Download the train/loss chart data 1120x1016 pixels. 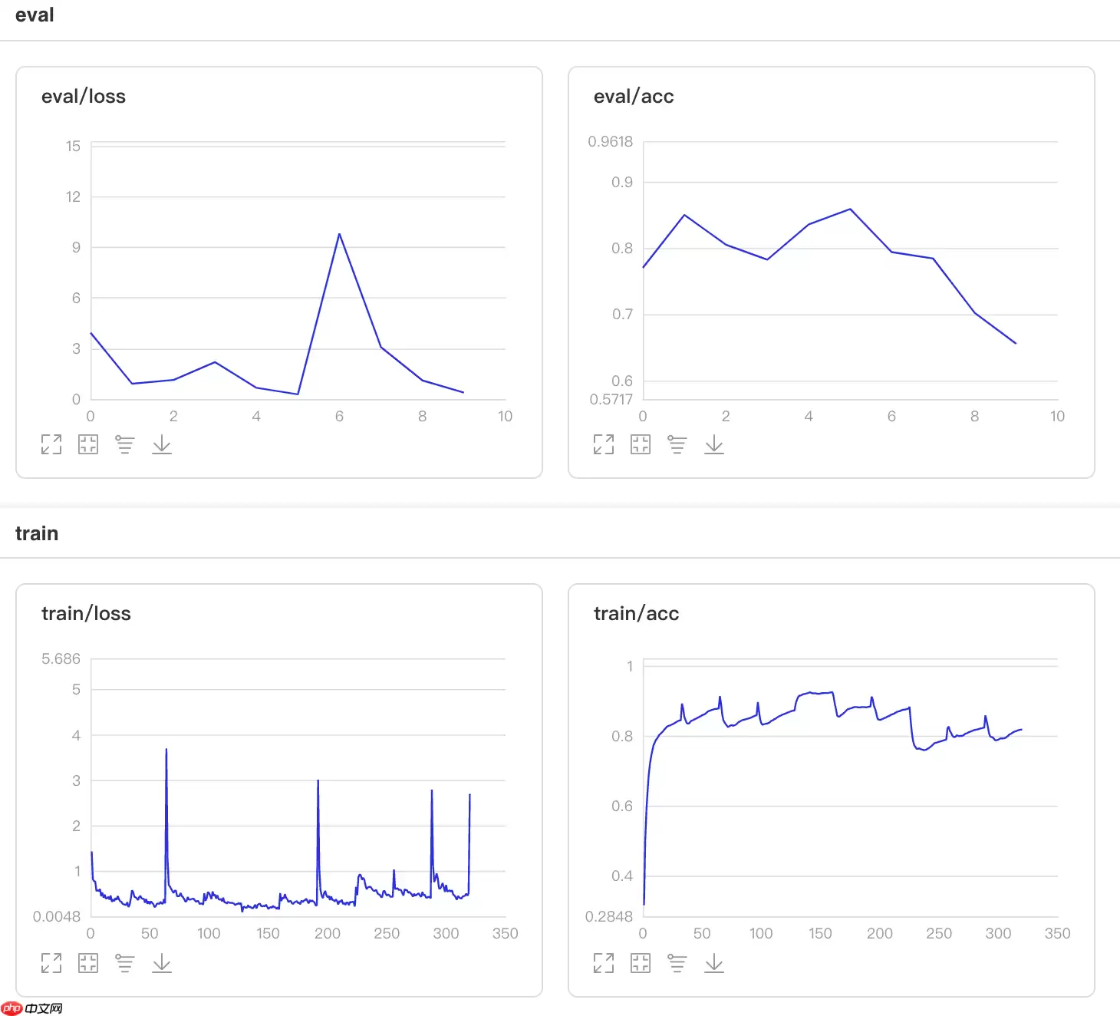pyautogui.click(x=162, y=963)
